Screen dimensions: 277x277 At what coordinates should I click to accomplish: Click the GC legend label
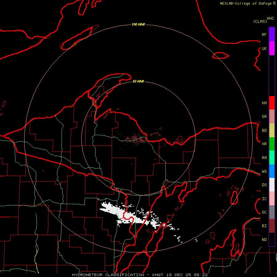point(264,212)
